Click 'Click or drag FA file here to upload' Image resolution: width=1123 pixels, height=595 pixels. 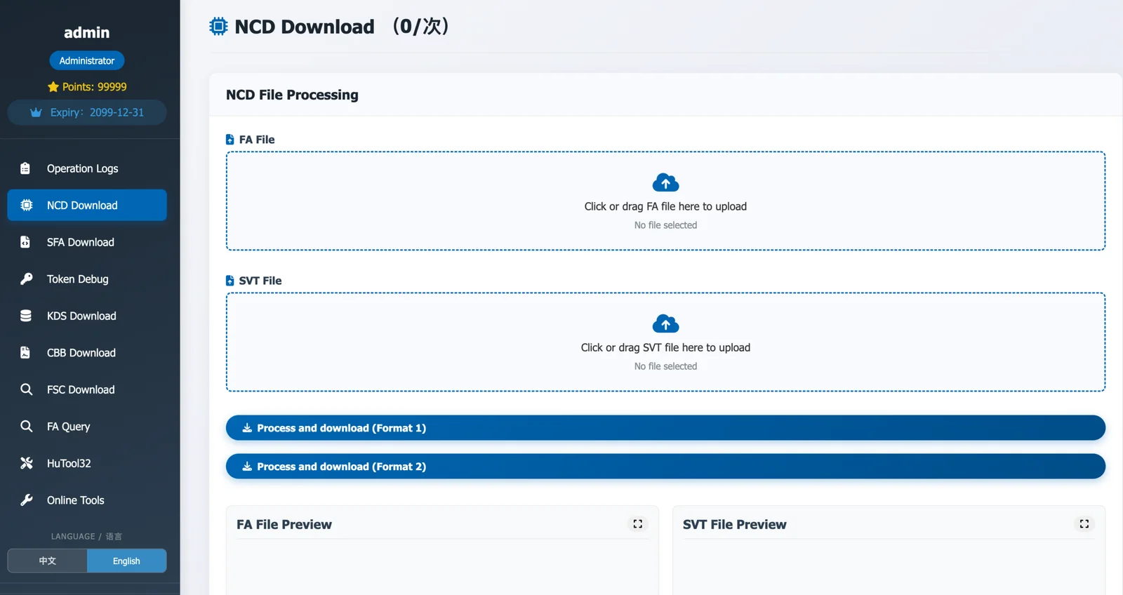coord(665,206)
